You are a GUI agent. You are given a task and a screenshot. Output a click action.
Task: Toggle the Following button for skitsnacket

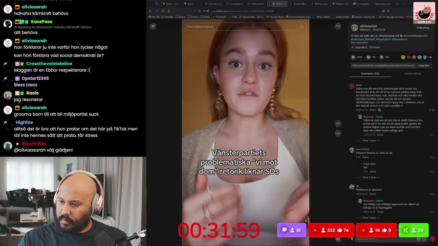pos(423,28)
